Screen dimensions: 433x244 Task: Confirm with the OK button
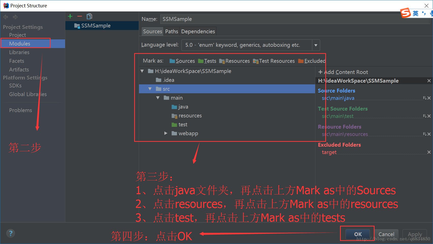click(358, 234)
